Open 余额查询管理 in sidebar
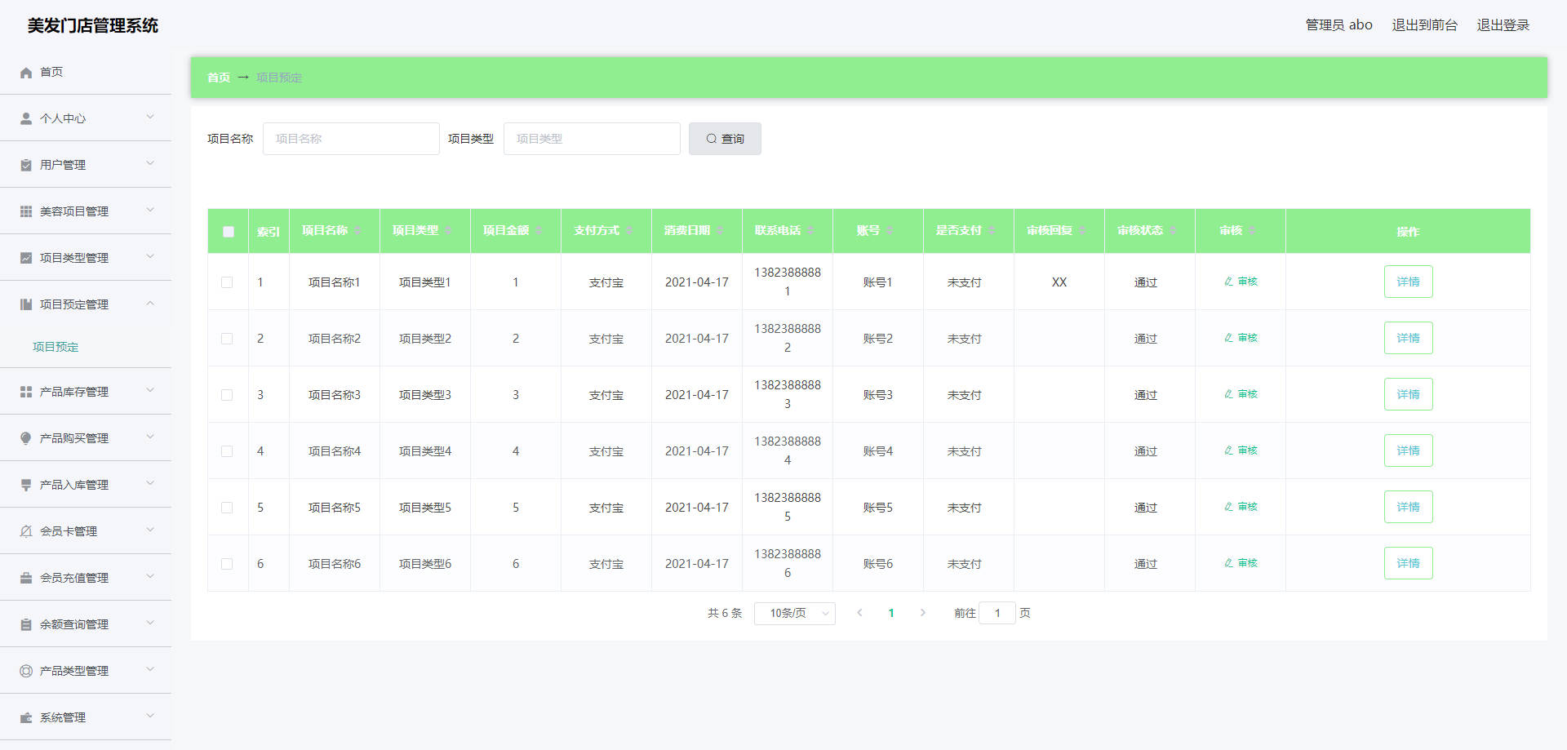The image size is (1567, 750). (86, 624)
